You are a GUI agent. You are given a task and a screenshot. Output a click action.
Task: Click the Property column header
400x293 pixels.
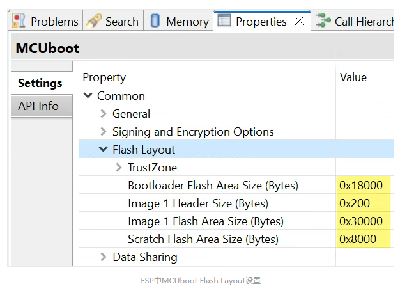pos(104,77)
